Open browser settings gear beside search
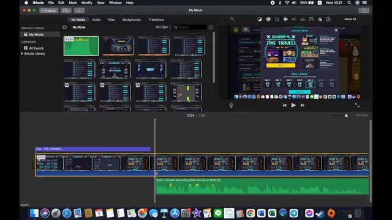Viewport: 392px width, 220px height. point(211,27)
